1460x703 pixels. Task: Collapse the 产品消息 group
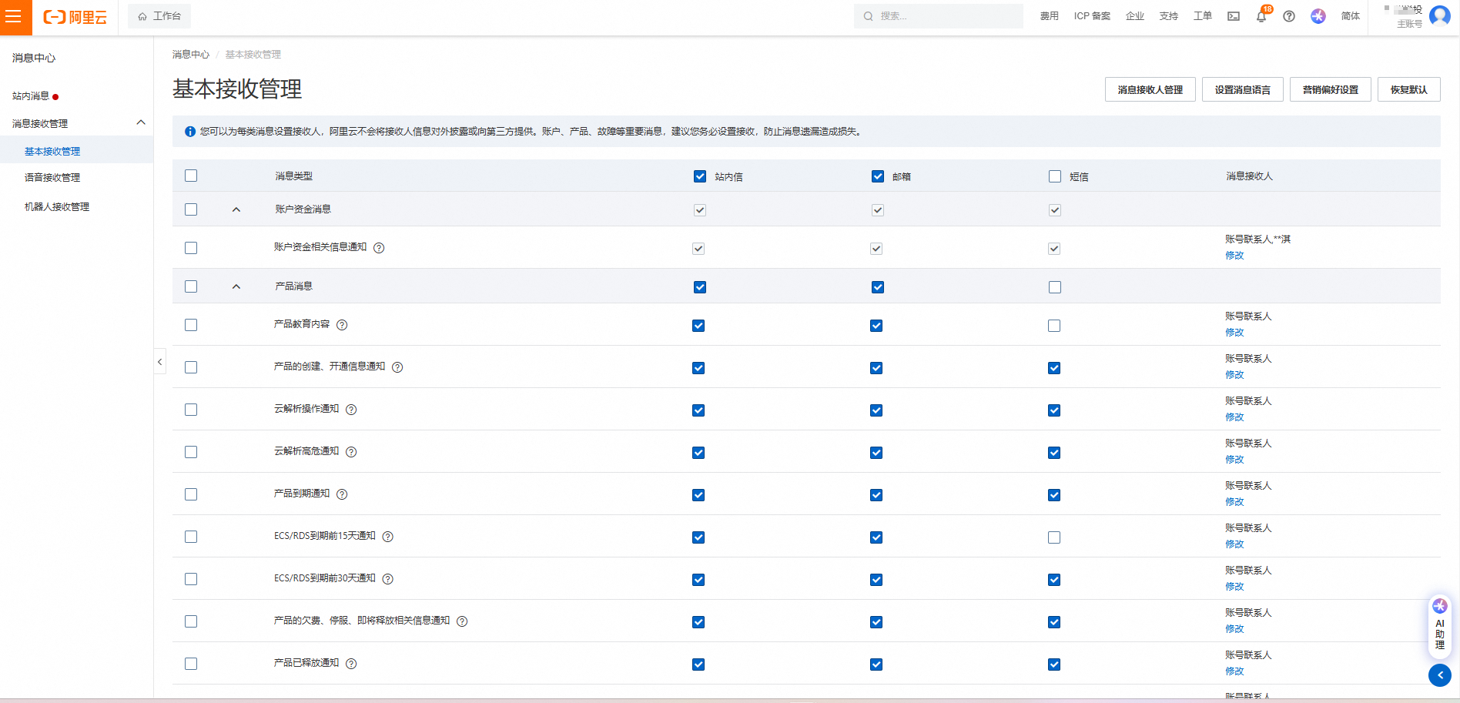(x=236, y=286)
